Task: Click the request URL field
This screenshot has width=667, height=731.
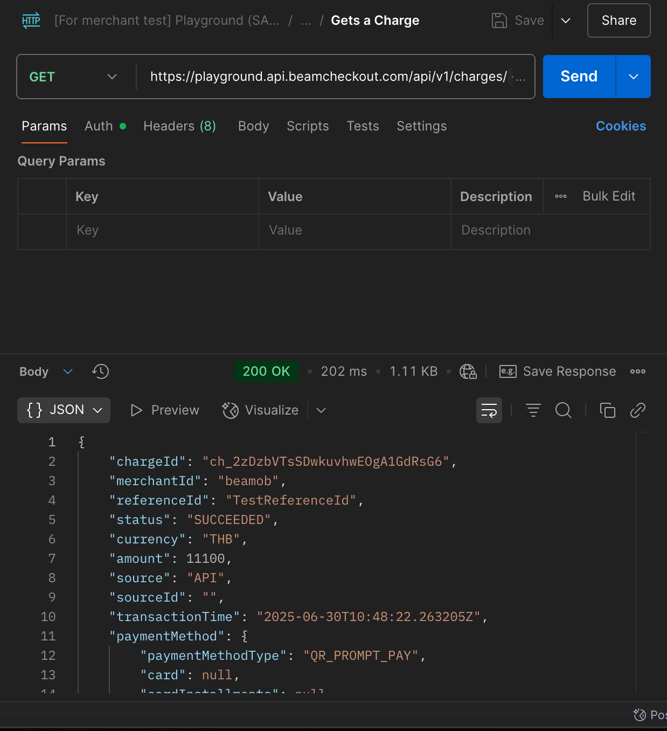Action: [x=328, y=77]
